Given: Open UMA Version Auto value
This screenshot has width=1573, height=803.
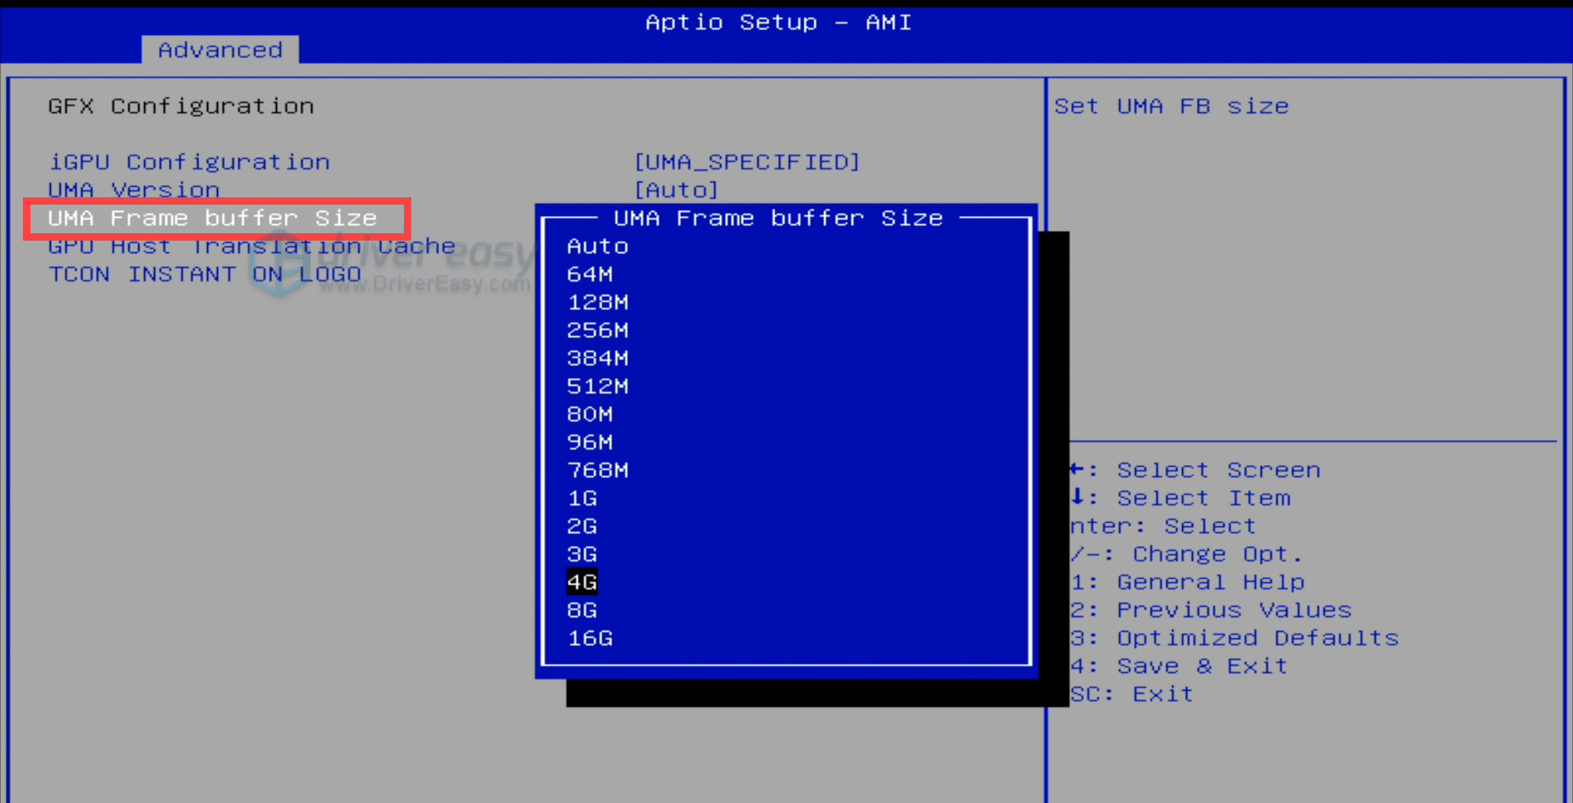Looking at the screenshot, I should (676, 190).
